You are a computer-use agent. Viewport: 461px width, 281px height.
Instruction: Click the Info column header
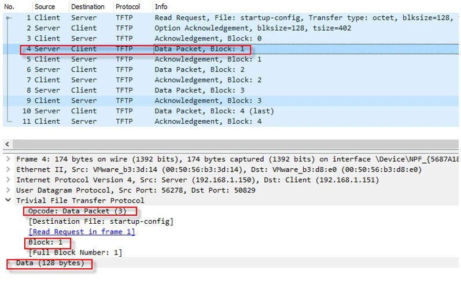(x=161, y=7)
